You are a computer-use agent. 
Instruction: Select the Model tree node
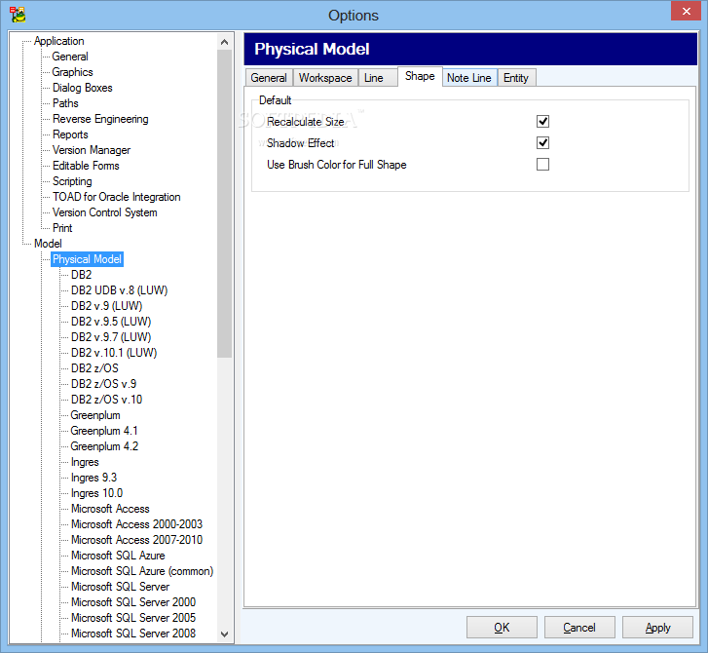[48, 244]
